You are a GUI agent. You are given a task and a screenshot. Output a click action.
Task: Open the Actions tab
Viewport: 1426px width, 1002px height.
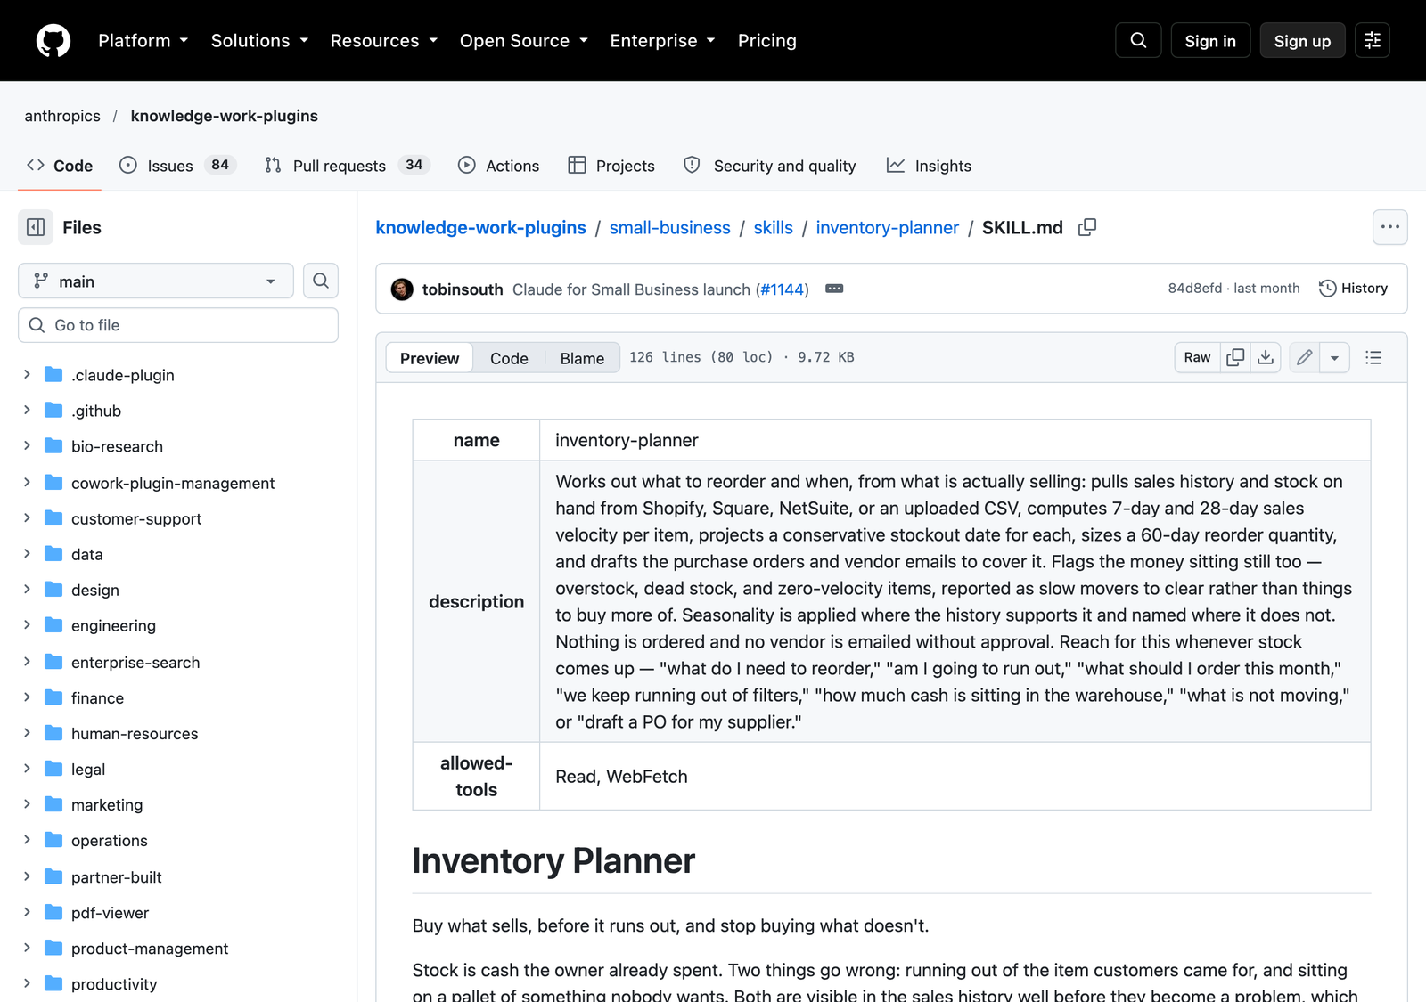coord(498,166)
